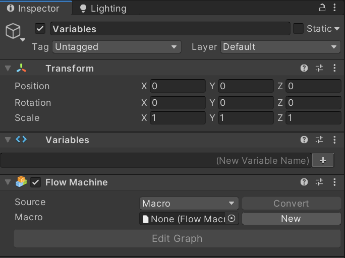345x258 pixels.
Task: Click the GameObject name field Variables
Action: [170, 29]
